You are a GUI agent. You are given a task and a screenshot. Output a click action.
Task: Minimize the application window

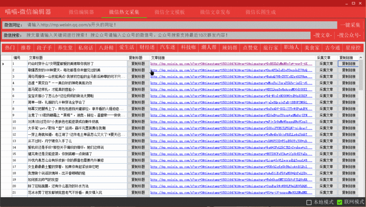pyautogui.click(x=346, y=3)
